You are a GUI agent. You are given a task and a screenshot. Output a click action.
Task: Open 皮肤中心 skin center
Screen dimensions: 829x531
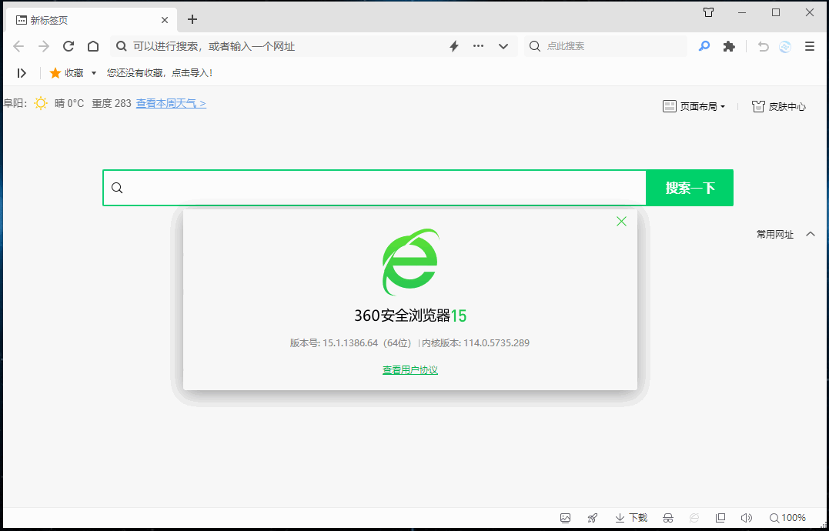pyautogui.click(x=779, y=106)
